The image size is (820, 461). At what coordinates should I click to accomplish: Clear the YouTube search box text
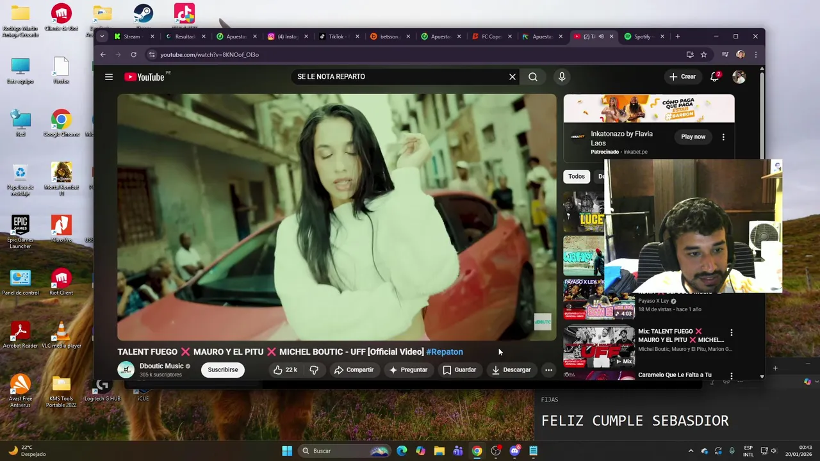click(x=512, y=77)
